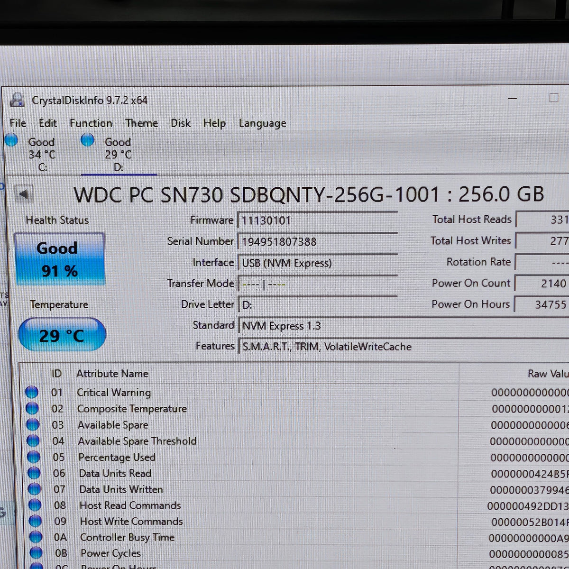Select the Percentage Used attribute row
Image resolution: width=569 pixels, height=569 pixels.
pos(296,457)
